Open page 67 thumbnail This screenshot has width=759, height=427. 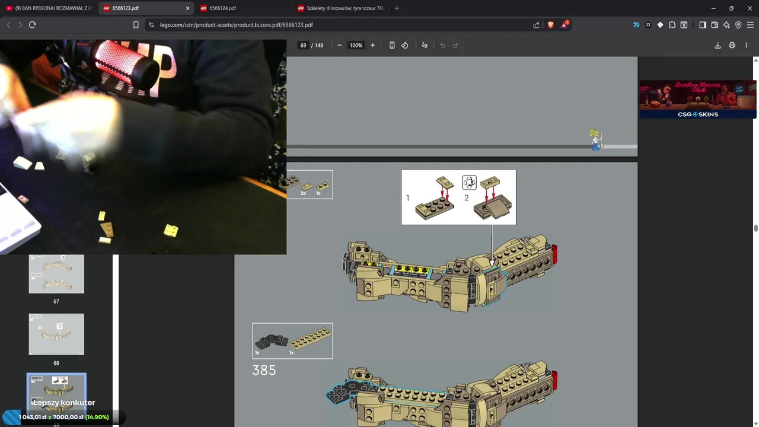point(56,274)
